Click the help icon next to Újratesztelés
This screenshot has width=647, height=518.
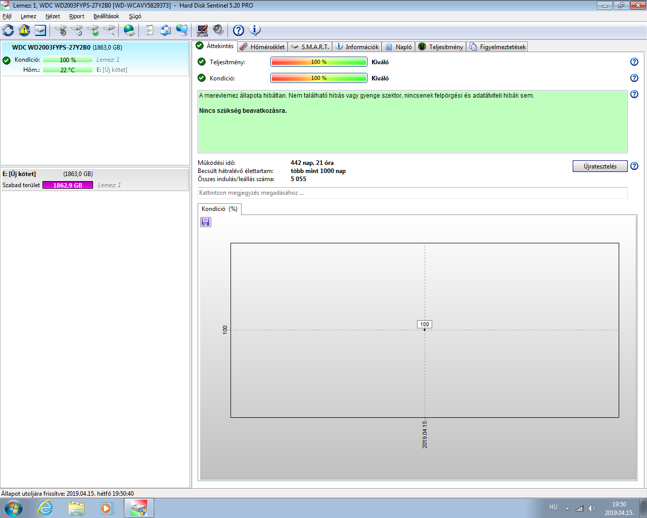[634, 166]
